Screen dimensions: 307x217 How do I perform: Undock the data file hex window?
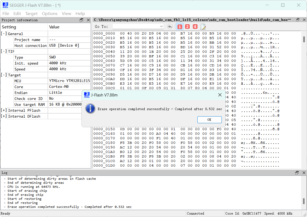pyautogui.click(x=298, y=20)
